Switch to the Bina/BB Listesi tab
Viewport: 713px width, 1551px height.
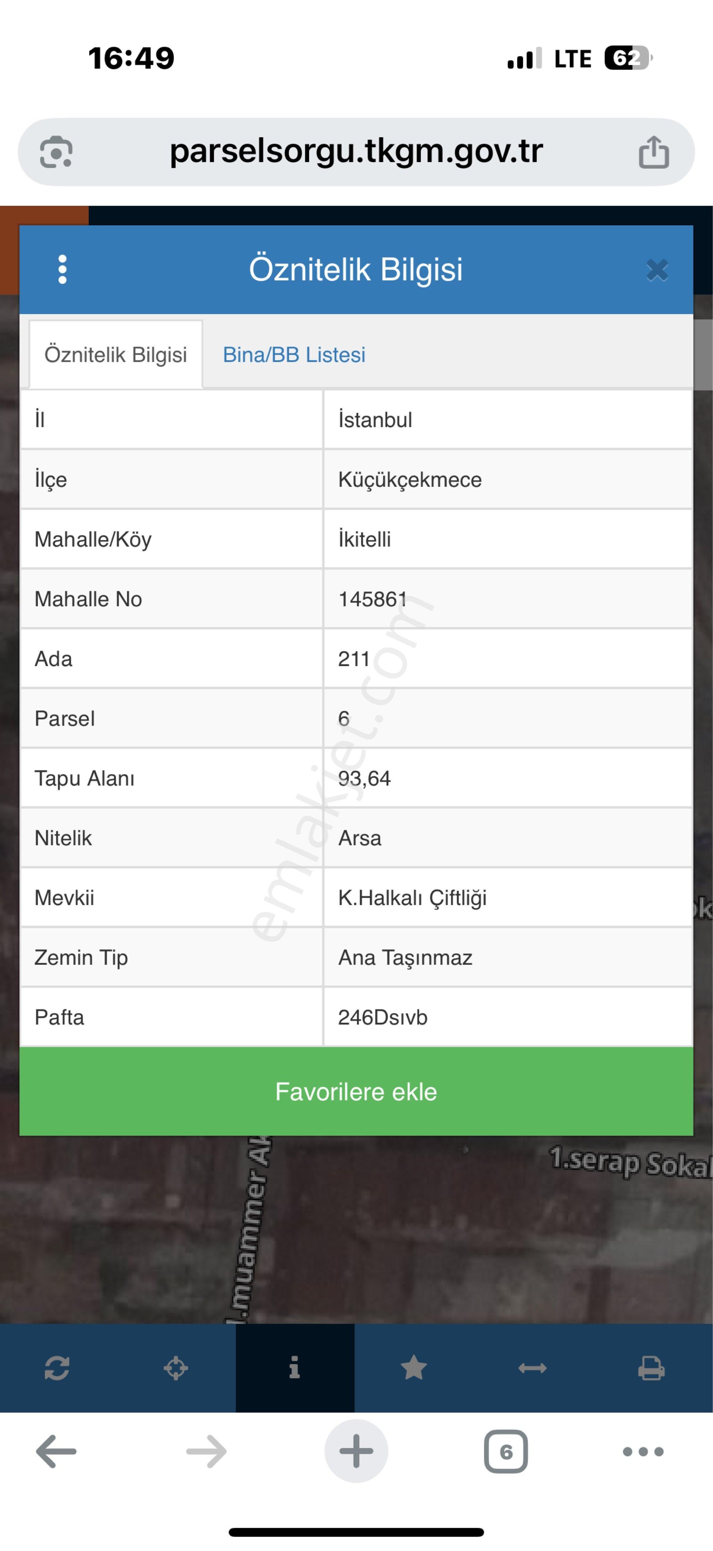(294, 355)
